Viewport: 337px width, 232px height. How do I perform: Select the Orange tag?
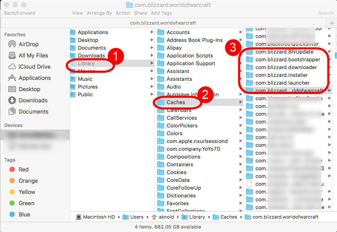[x=24, y=181]
